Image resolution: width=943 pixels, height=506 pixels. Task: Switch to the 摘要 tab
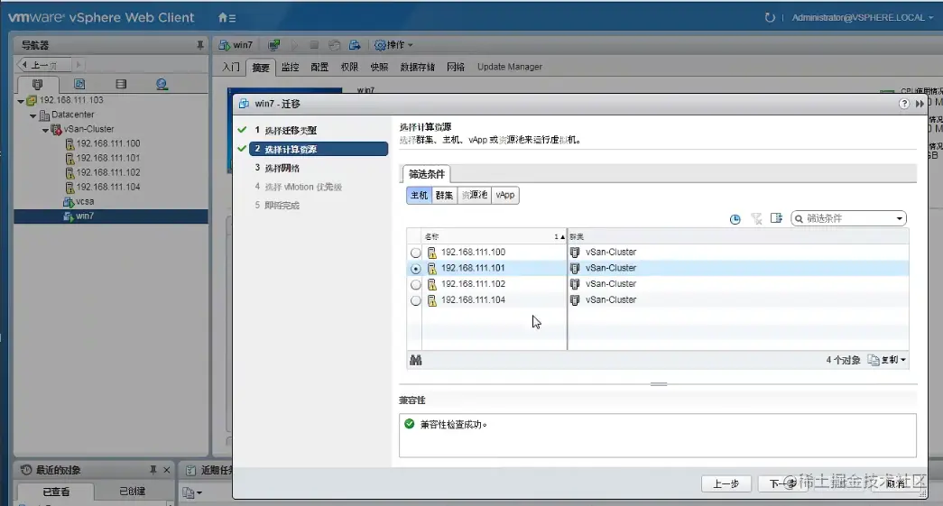261,68
